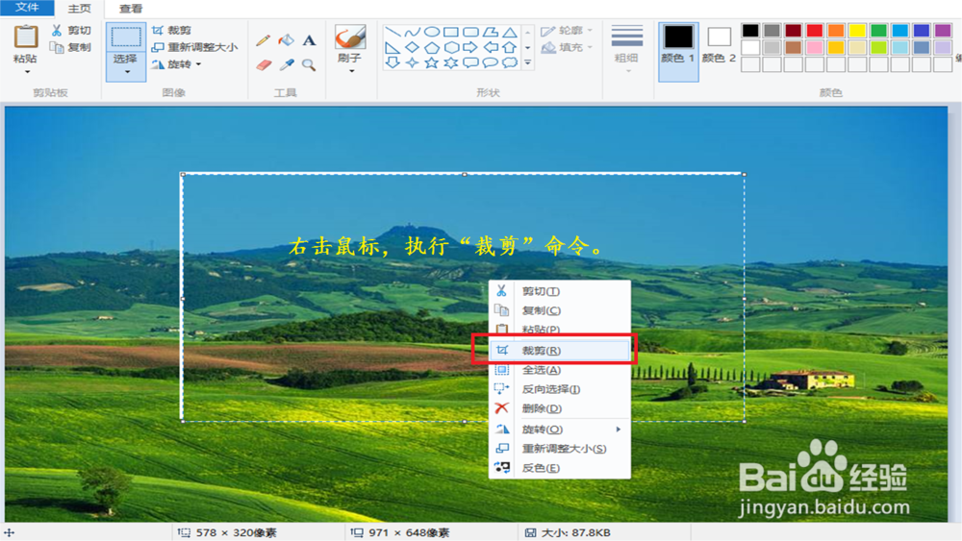Screen dimensions: 962x541
Task: Choose the Triangle shape
Action: (510, 32)
